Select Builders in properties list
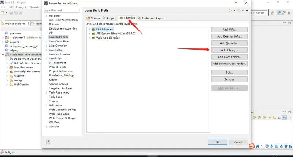 point(54,24)
